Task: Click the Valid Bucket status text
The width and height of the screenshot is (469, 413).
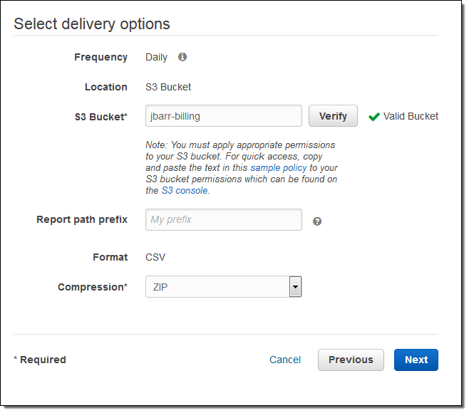Action: point(411,116)
